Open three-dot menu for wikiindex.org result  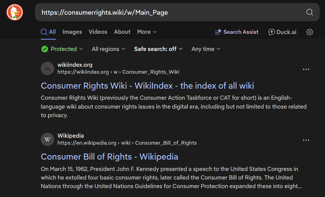(306, 69)
